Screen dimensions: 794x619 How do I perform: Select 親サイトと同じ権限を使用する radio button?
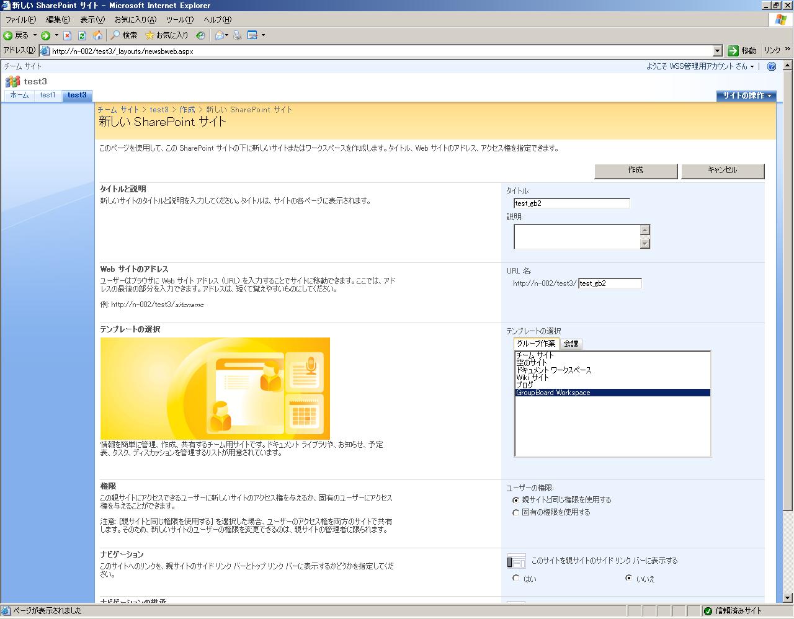(515, 500)
